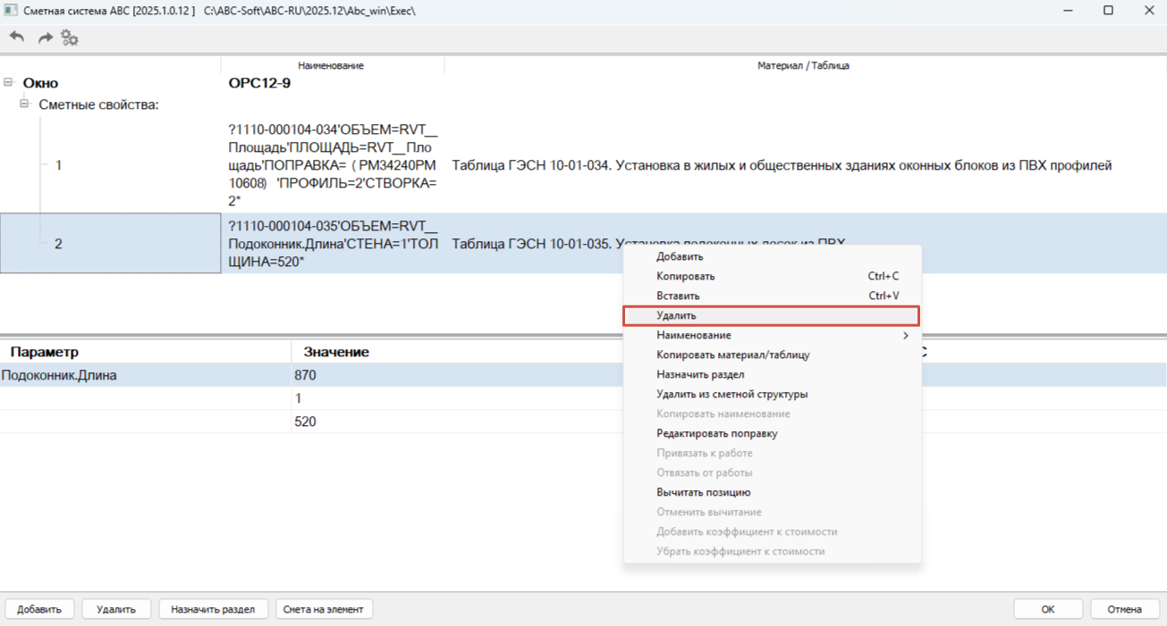Collapse the Окно tree node
This screenshot has width=1167, height=626.
8,82
